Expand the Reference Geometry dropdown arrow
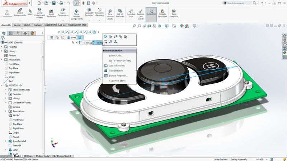This screenshot has width=287, height=161. 100,20
